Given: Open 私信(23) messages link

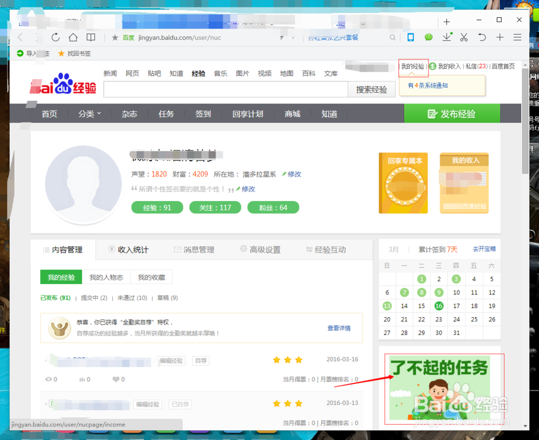Looking at the screenshot, I should click(x=476, y=66).
